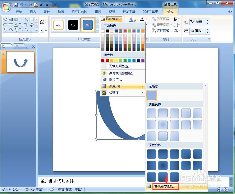Click the Office button orb

[x=6, y=7]
